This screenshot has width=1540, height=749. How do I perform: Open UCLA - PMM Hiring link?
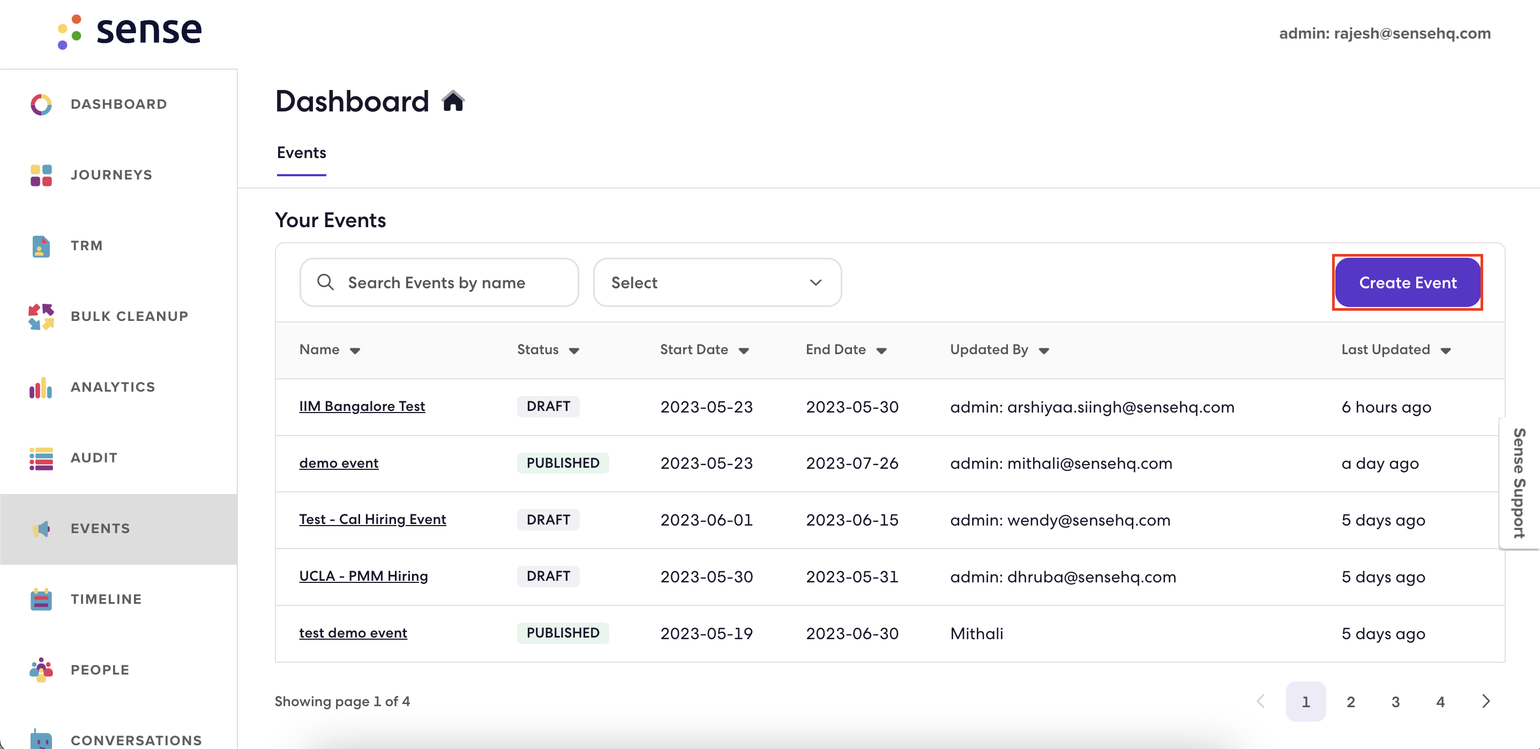(363, 576)
